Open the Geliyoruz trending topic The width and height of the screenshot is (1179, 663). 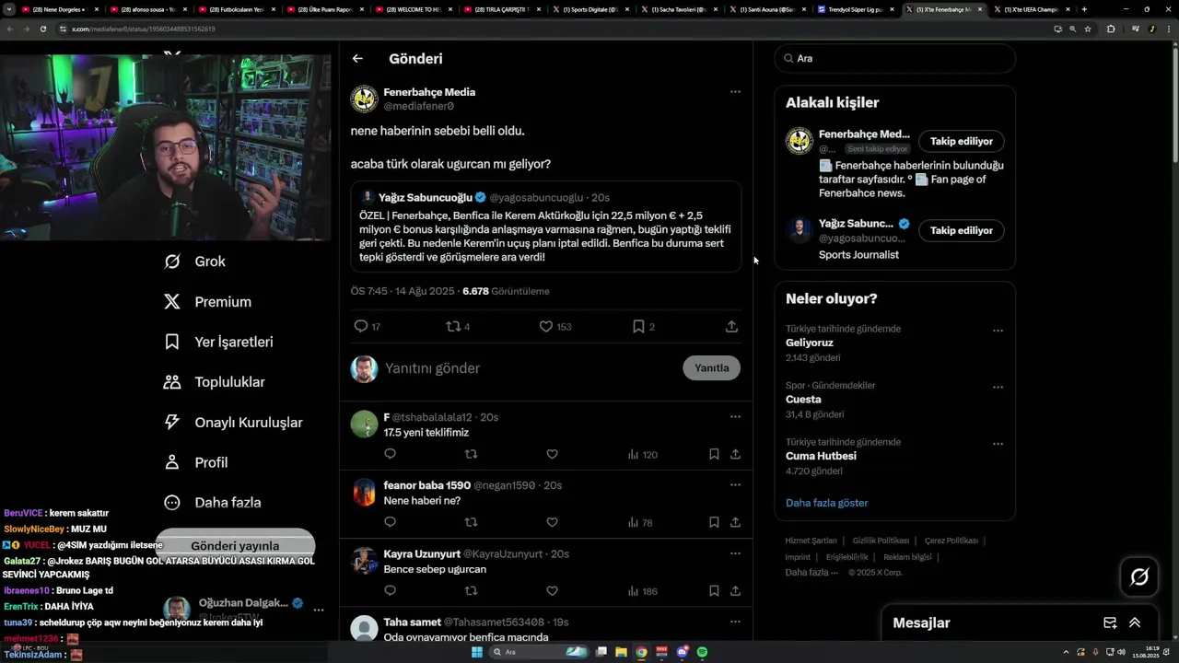point(810,343)
